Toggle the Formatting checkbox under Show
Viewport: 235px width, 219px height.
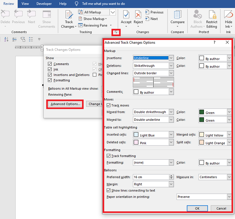(x=50, y=80)
